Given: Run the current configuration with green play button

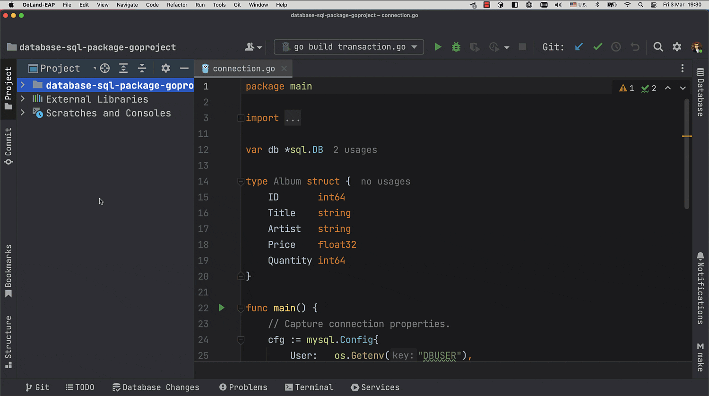Looking at the screenshot, I should click(438, 47).
